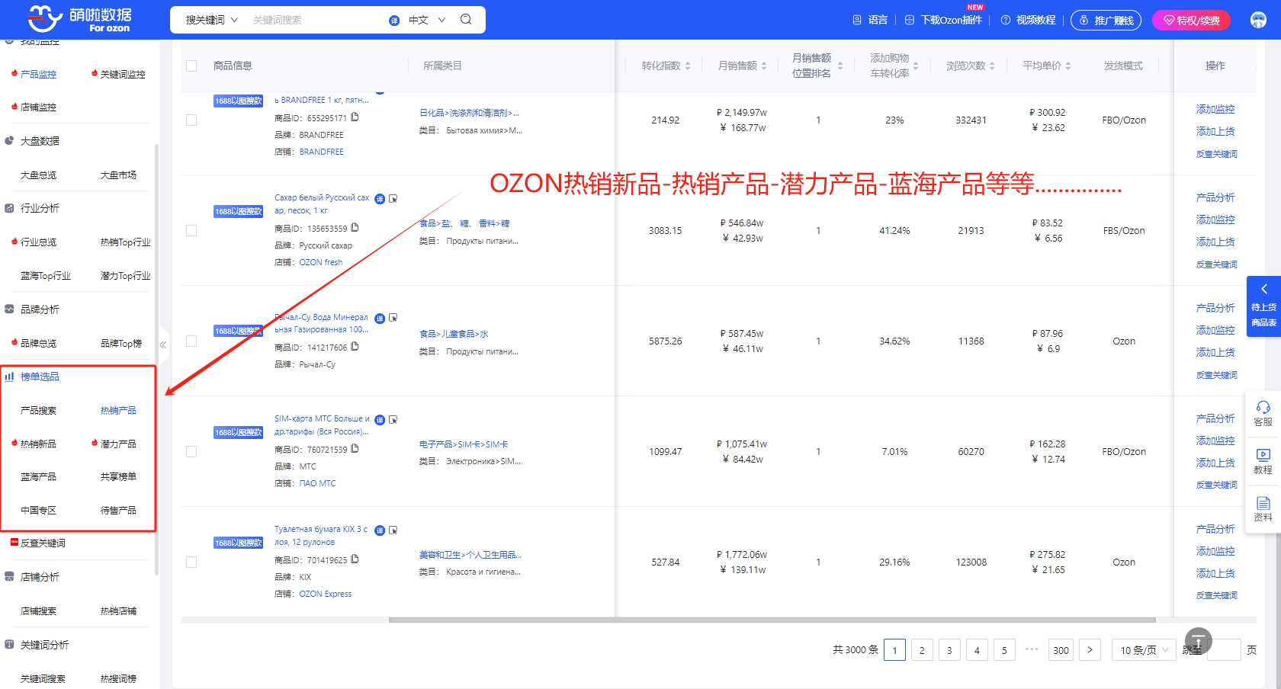Copy product ID 141217606
This screenshot has width=1281, height=689.
355,347
